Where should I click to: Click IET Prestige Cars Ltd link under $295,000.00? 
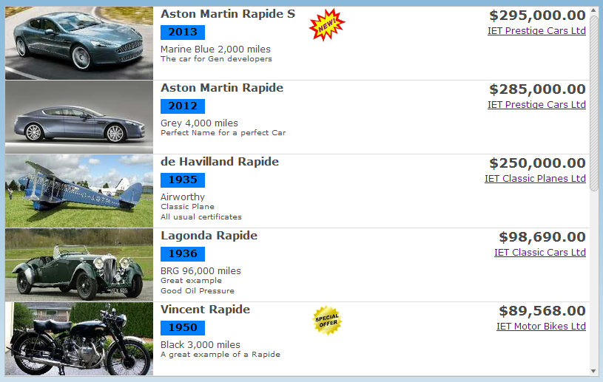pyautogui.click(x=536, y=31)
